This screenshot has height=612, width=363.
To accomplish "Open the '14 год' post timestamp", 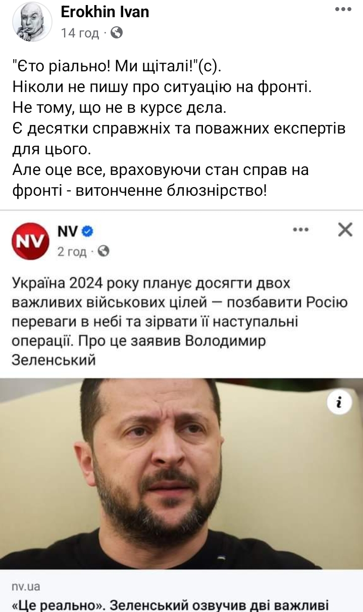I will coord(80,34).
